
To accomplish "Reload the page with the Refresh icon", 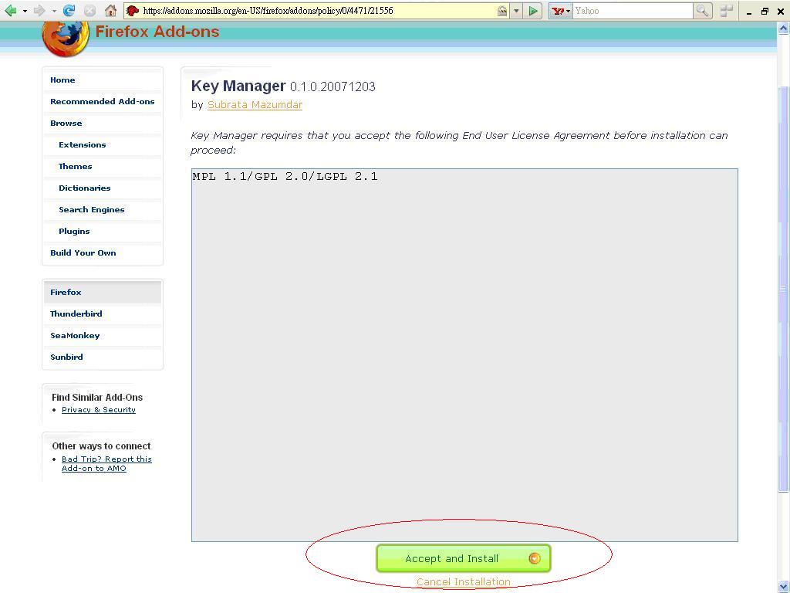I will tap(69, 10).
